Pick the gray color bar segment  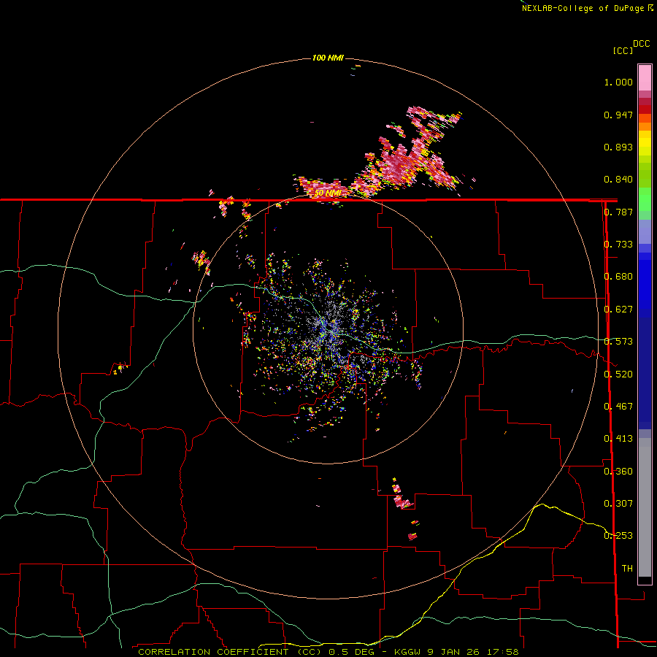(x=645, y=507)
